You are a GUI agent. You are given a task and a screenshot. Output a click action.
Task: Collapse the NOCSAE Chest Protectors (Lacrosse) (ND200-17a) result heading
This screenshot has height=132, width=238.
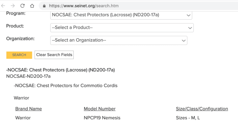60,70
